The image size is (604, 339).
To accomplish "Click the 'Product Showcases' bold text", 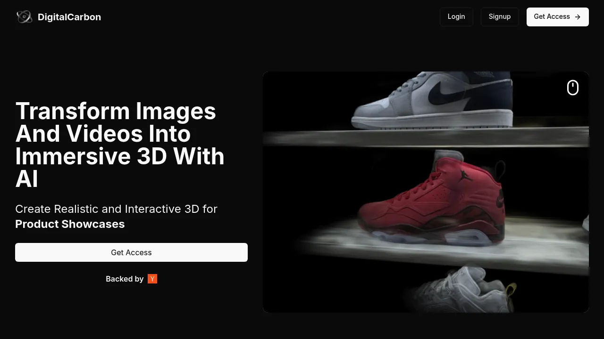I will [70, 224].
